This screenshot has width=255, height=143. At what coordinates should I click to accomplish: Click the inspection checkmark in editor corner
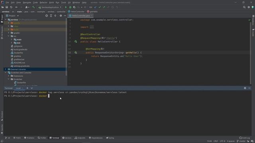pos(249,20)
